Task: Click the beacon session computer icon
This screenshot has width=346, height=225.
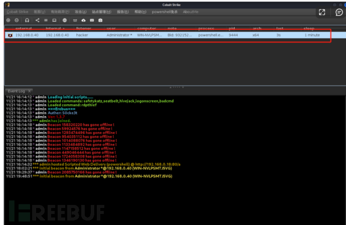Action: click(10, 35)
